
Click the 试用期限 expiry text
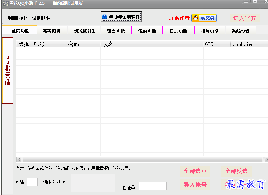click(x=41, y=18)
